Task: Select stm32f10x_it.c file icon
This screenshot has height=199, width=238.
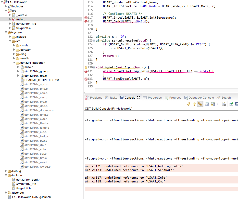Action: tap(14, 24)
